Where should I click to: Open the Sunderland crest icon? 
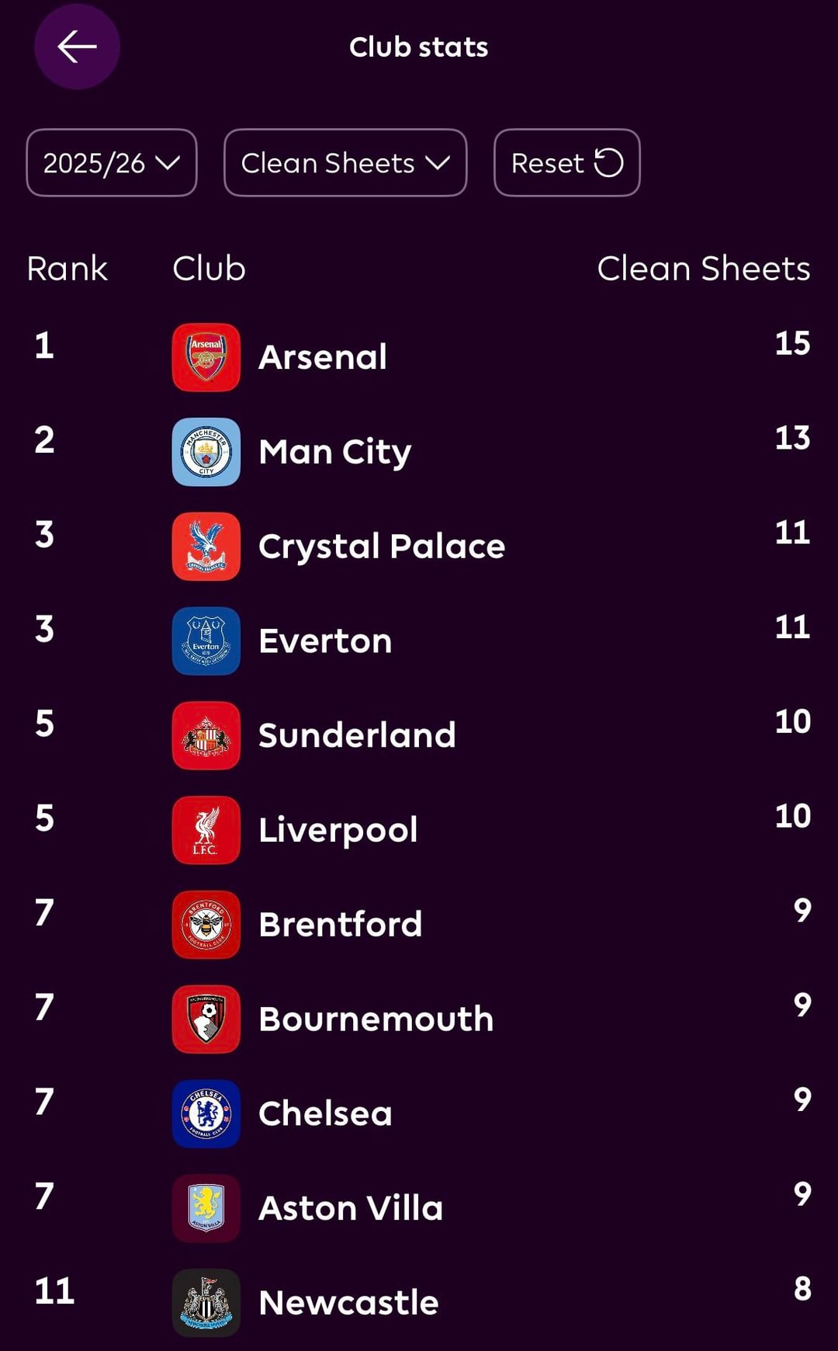coord(206,735)
